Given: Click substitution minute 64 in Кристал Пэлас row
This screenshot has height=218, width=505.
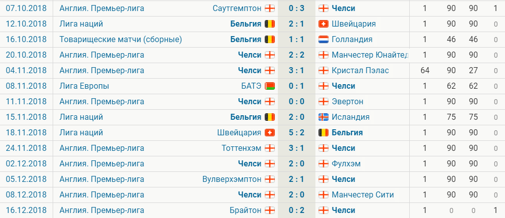Looking at the screenshot, I should click(425, 70).
